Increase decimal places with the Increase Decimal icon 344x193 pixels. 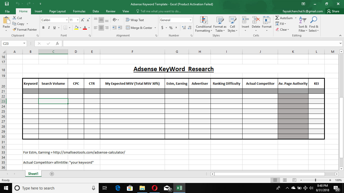184,28
